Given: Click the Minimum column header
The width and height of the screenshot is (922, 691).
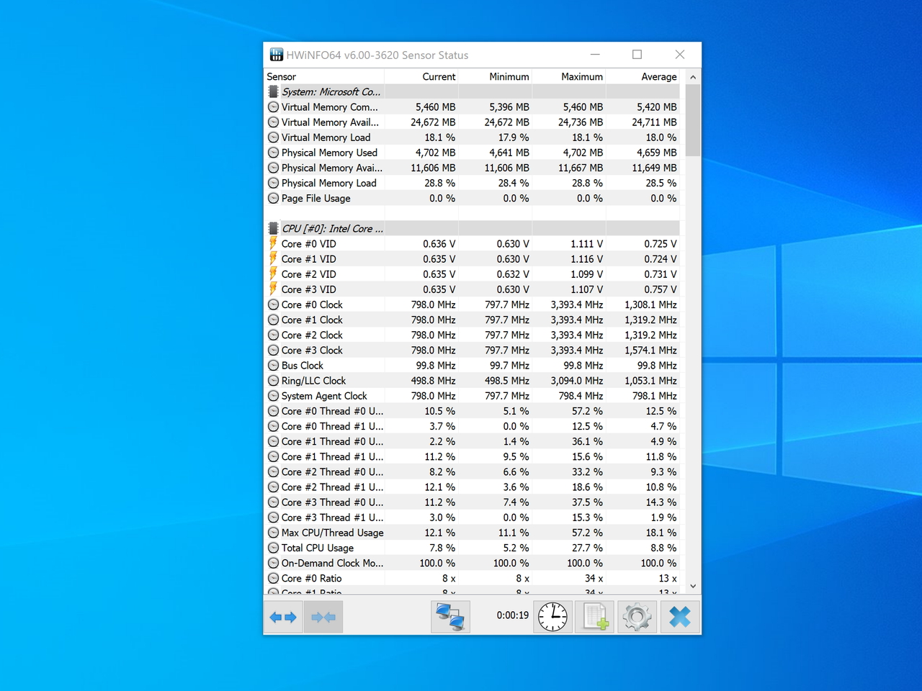Looking at the screenshot, I should coord(495,76).
